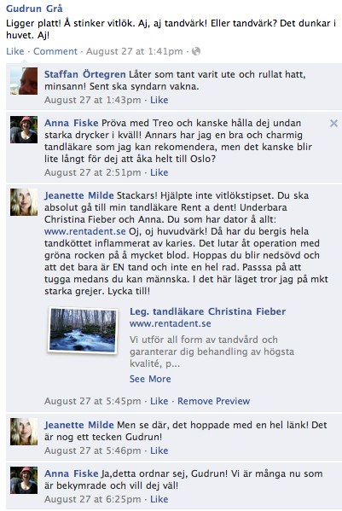Click Remove Preview on Jeanette's comment
Screen dimensions: 342x511
click(x=214, y=401)
